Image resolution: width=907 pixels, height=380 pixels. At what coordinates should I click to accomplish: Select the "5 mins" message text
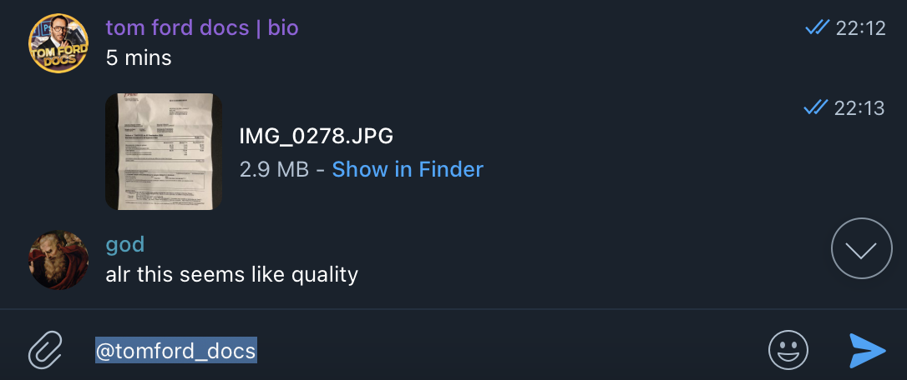[139, 58]
